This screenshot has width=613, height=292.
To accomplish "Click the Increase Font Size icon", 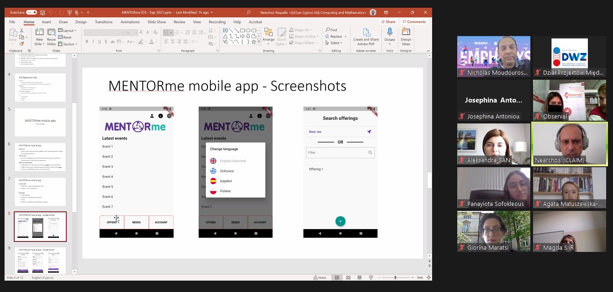I will point(142,33).
